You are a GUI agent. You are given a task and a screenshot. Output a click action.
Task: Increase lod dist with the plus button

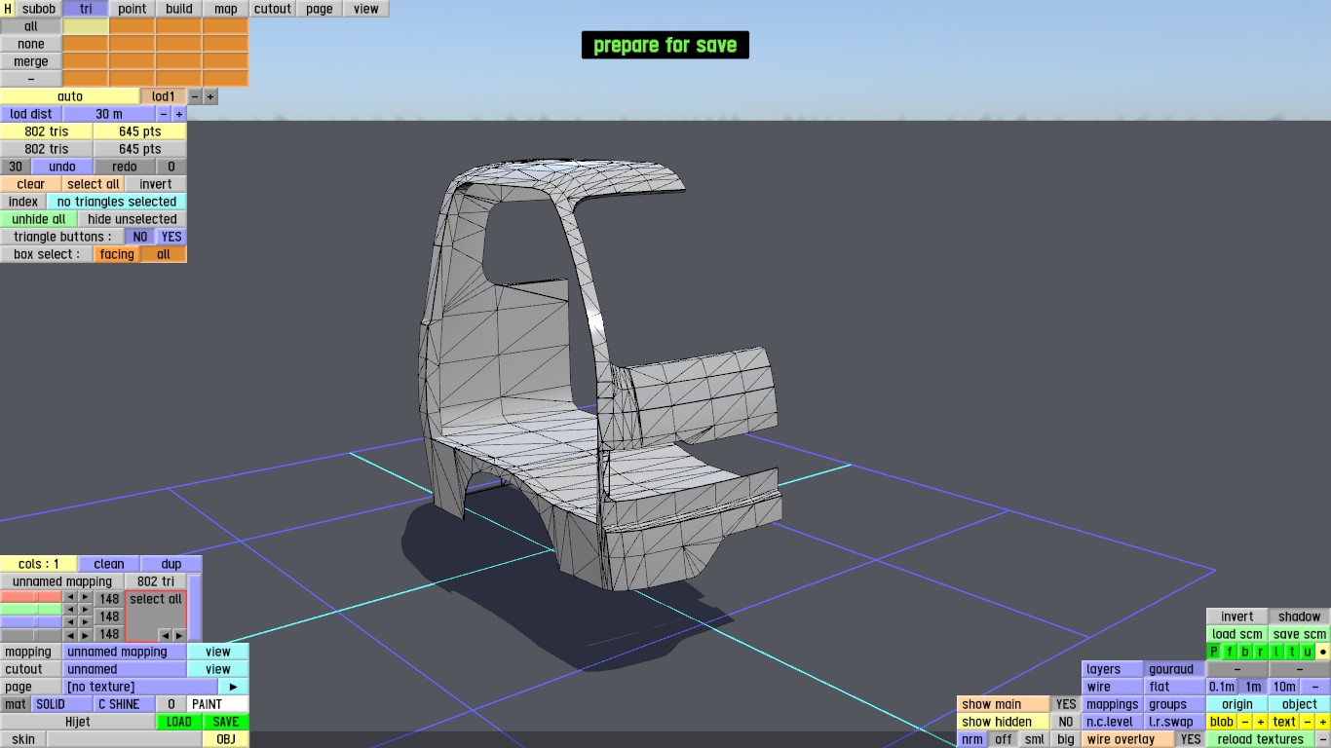click(179, 114)
